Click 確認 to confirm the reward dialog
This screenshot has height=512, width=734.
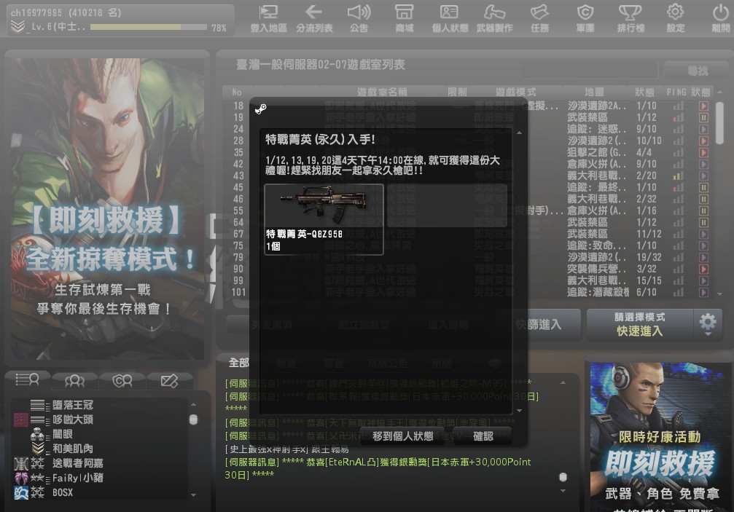(x=483, y=436)
